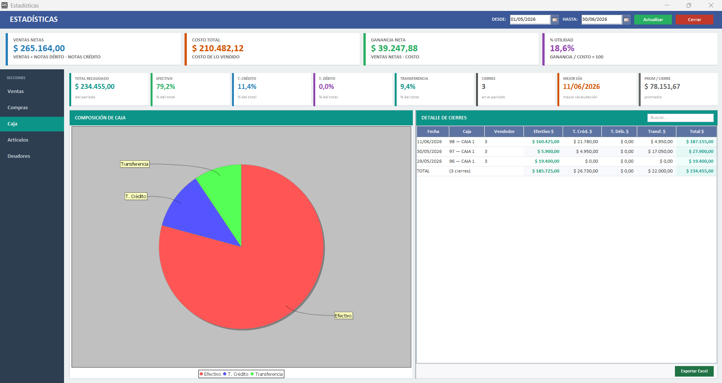Viewport: 722px width, 383px height.
Task: Sort by the Fecha column header
Action: pos(433,131)
